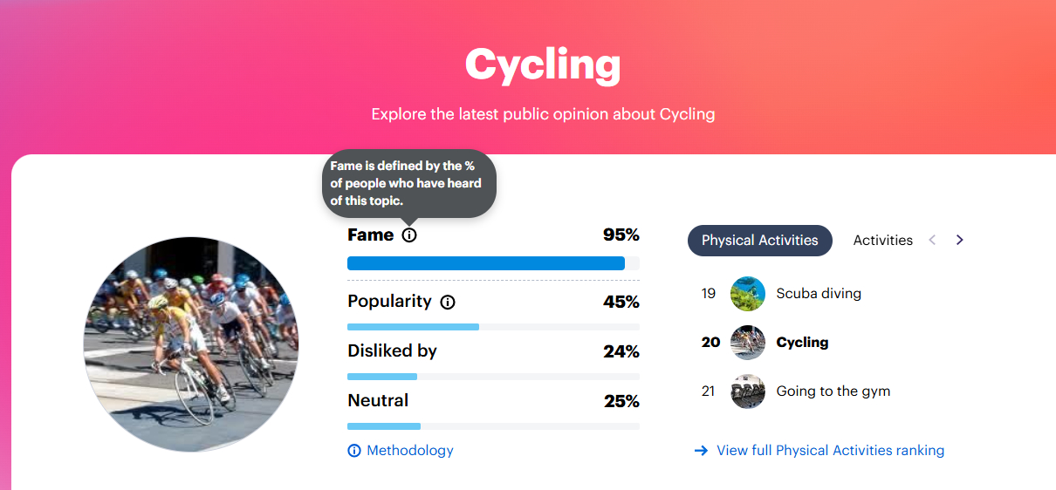The image size is (1056, 490).
Task: Open the Methodology link
Action: coord(409,451)
